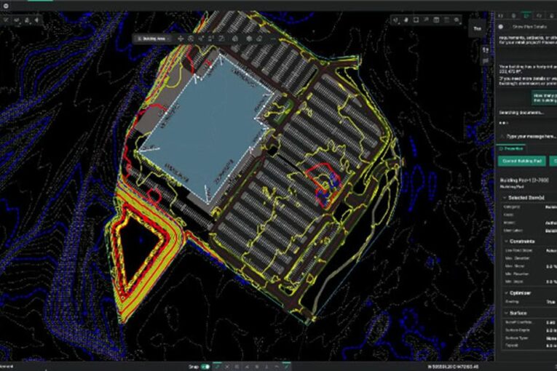
Task: Collapse the Surface section
Action: pyautogui.click(x=506, y=313)
